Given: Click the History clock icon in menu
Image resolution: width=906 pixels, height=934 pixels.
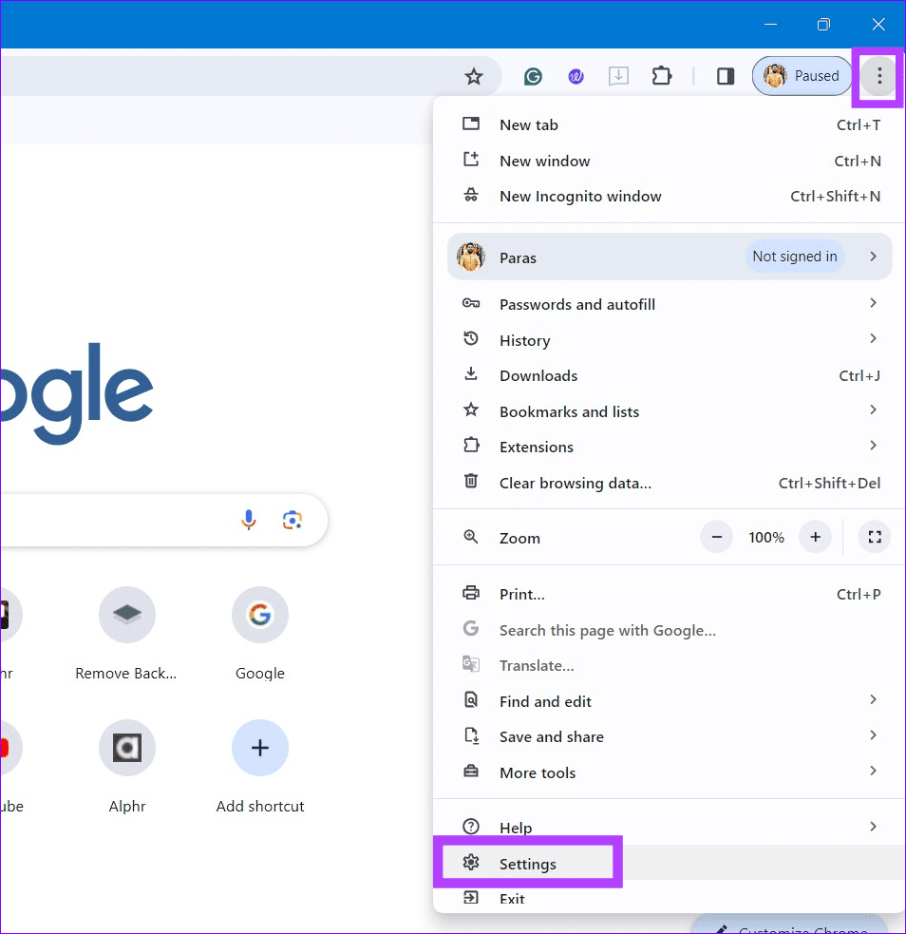Looking at the screenshot, I should (x=471, y=339).
